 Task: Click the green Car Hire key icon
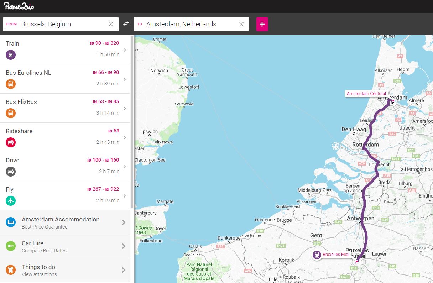[x=11, y=246]
